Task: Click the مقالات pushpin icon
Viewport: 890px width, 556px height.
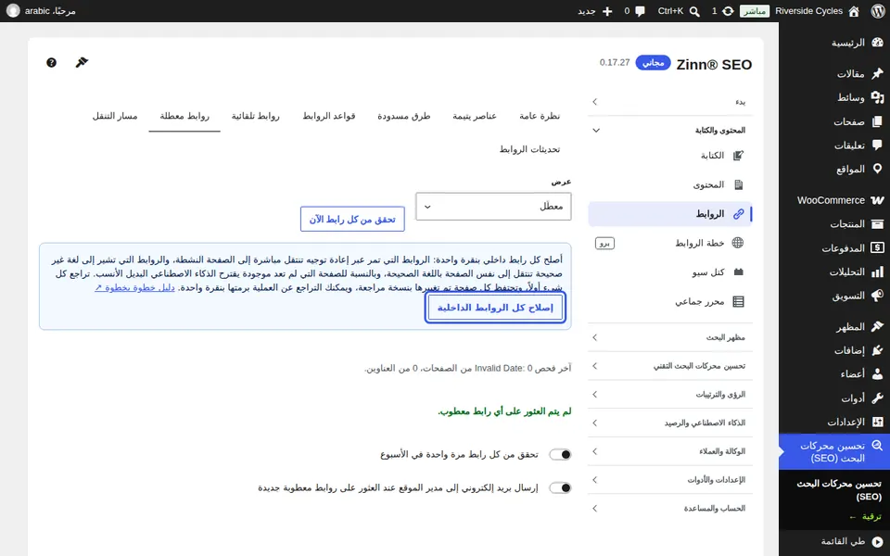Action: point(878,74)
